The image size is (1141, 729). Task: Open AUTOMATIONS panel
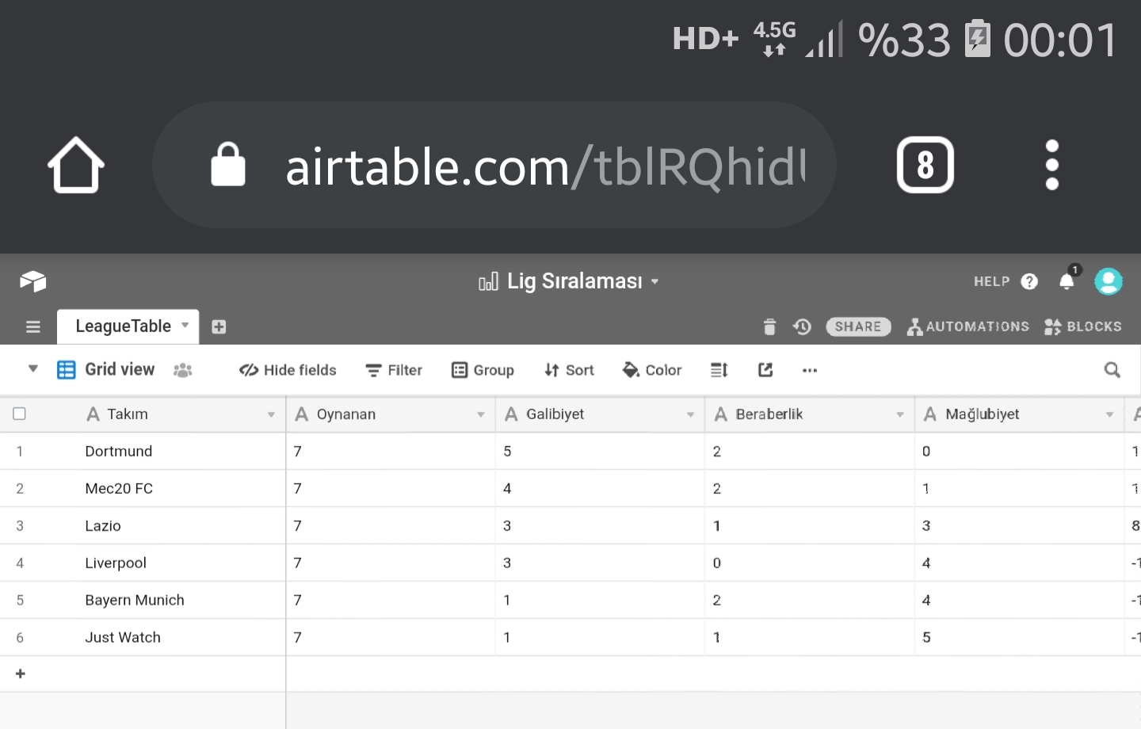(x=968, y=326)
